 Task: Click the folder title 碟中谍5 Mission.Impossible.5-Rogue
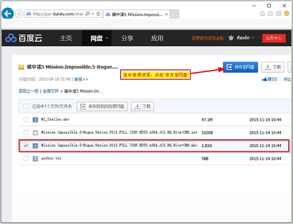[72, 67]
